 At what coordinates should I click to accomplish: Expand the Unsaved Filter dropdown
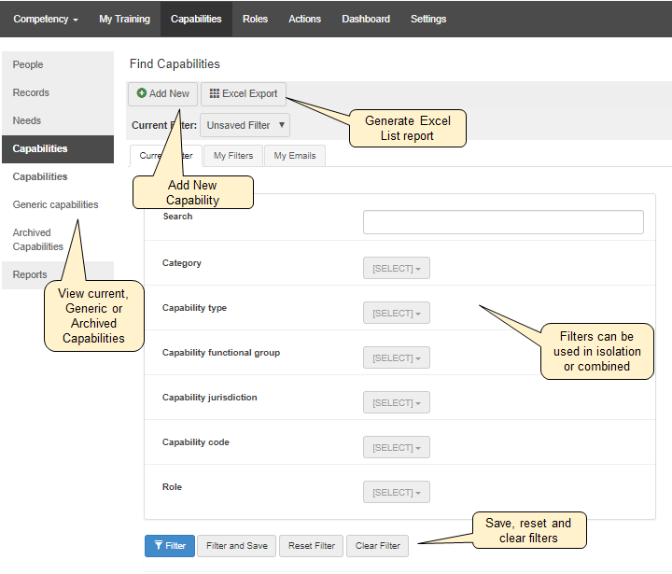[x=245, y=125]
